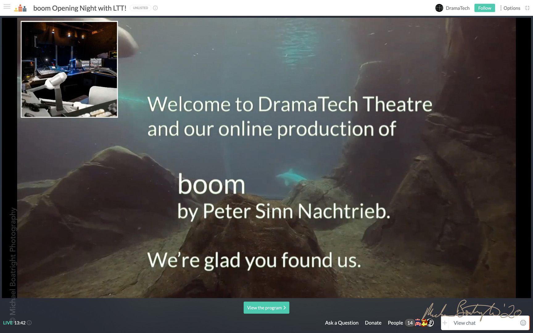533x333 pixels.
Task: Click the info icon beside the UNLISTED badge
Action: [155, 8]
